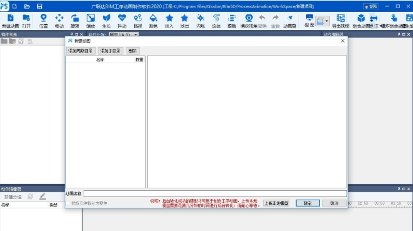Pin the component list panel
This screenshot has width=413, height=231.
pos(72,34)
